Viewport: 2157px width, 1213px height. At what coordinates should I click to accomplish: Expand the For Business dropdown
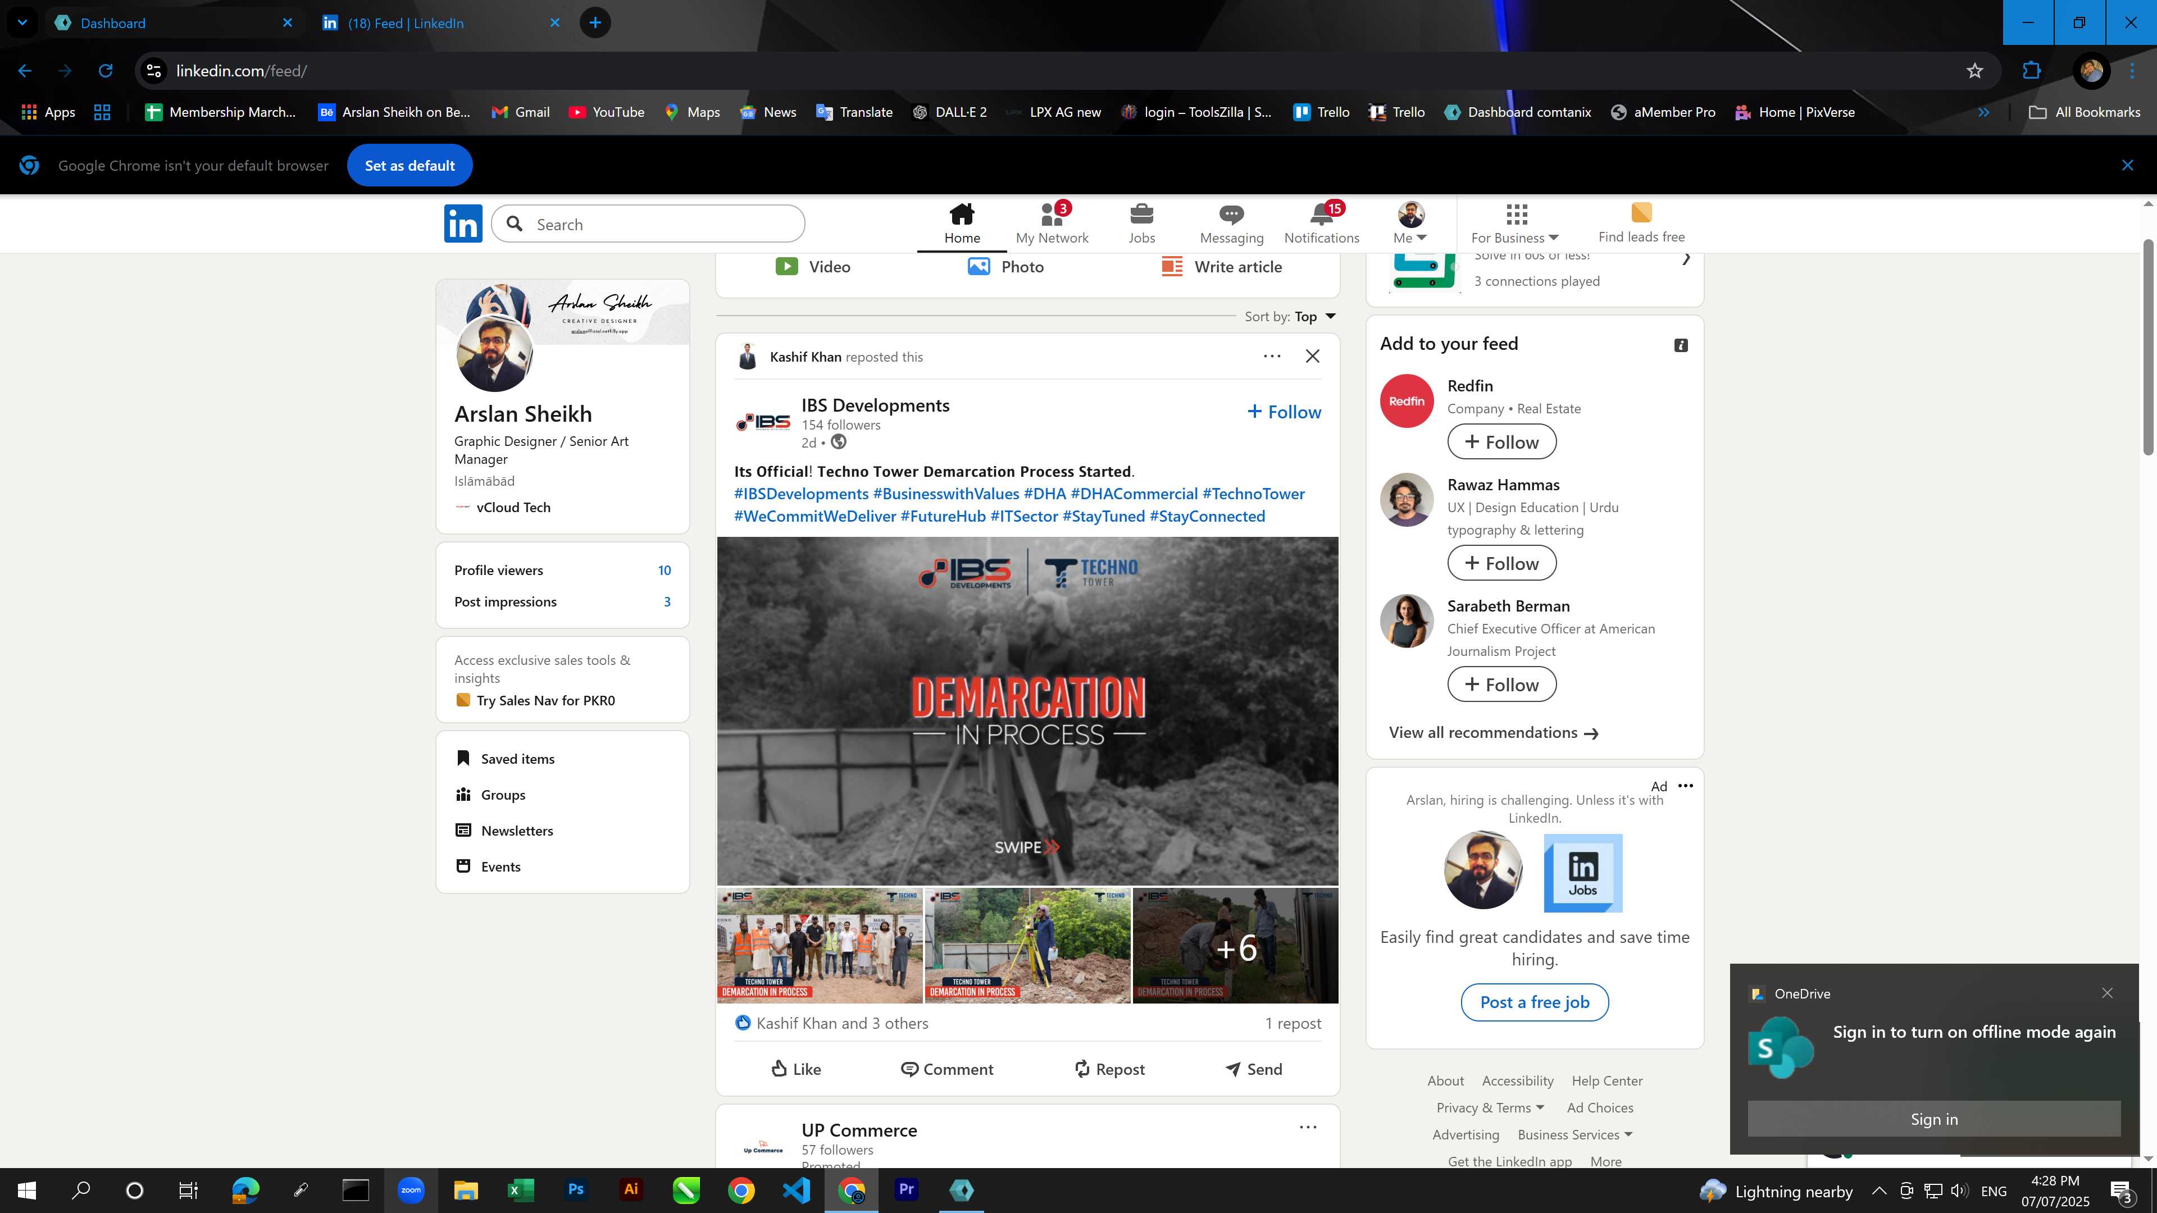click(1515, 223)
